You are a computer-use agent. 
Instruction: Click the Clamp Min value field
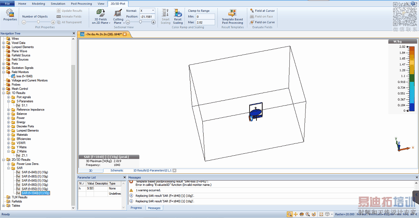tap(205, 16)
